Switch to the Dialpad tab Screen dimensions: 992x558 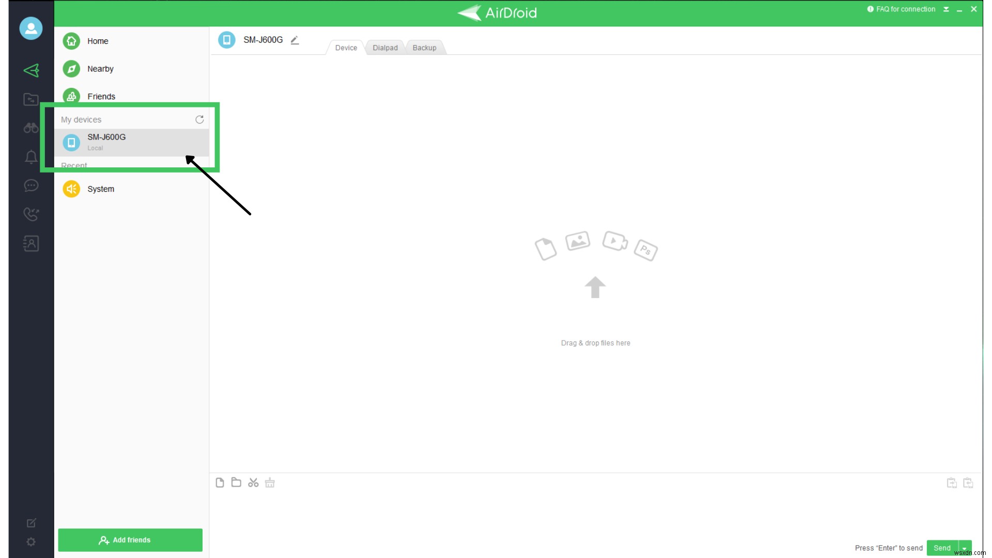385,48
